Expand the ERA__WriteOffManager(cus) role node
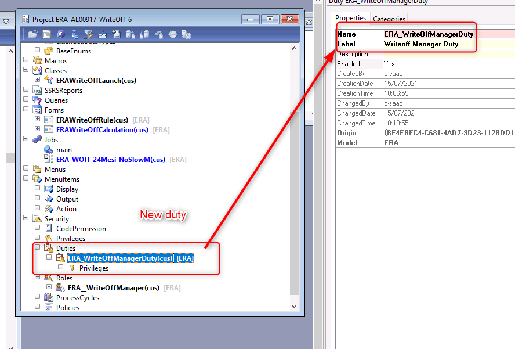Image resolution: width=515 pixels, height=349 pixels. pos(49,287)
